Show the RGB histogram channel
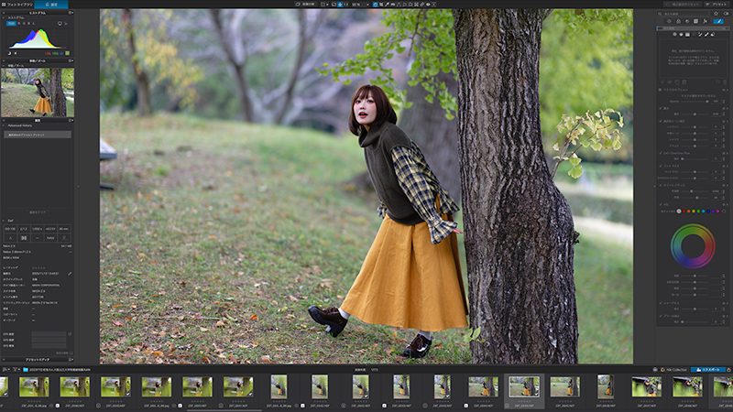The height and width of the screenshot is (412, 733). click(x=11, y=24)
